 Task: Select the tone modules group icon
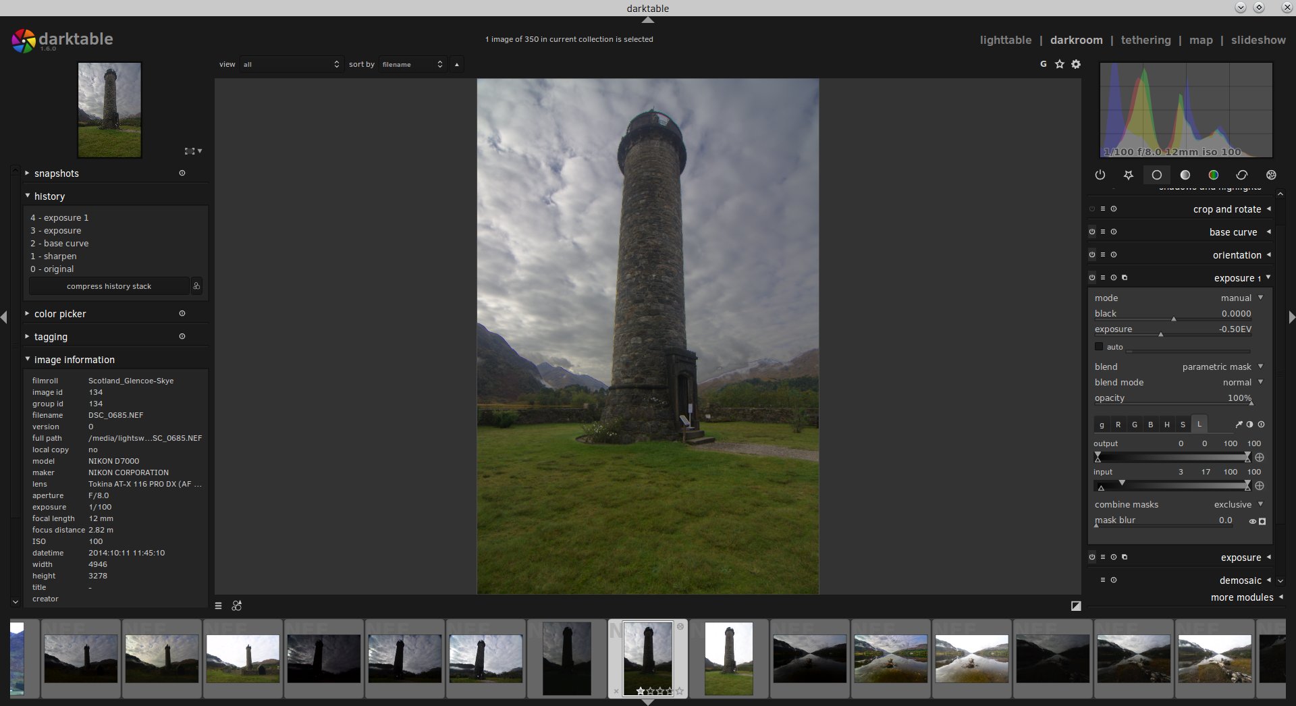click(1185, 175)
